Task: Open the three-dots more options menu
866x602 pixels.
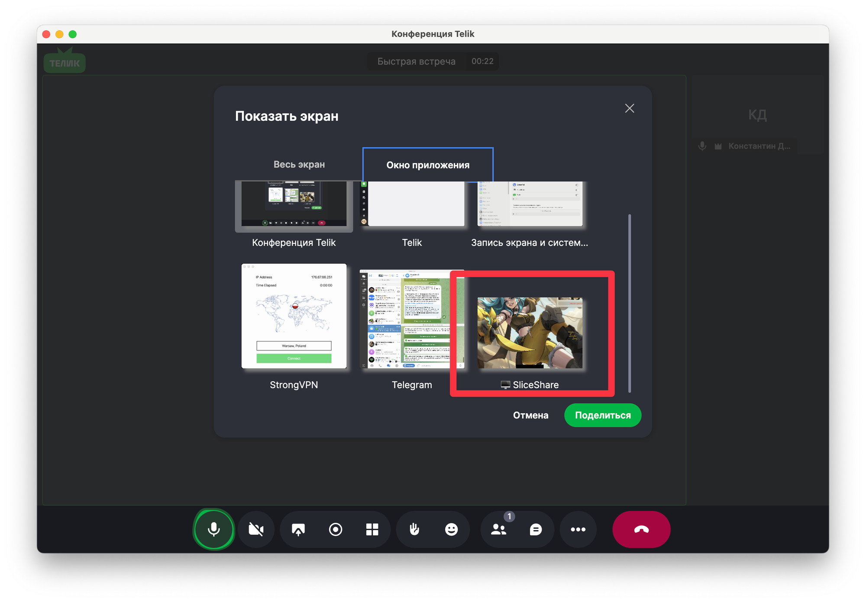Action: [x=578, y=529]
